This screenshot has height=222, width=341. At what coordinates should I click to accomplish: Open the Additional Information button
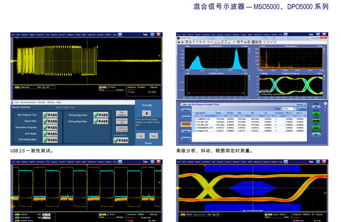122,129
